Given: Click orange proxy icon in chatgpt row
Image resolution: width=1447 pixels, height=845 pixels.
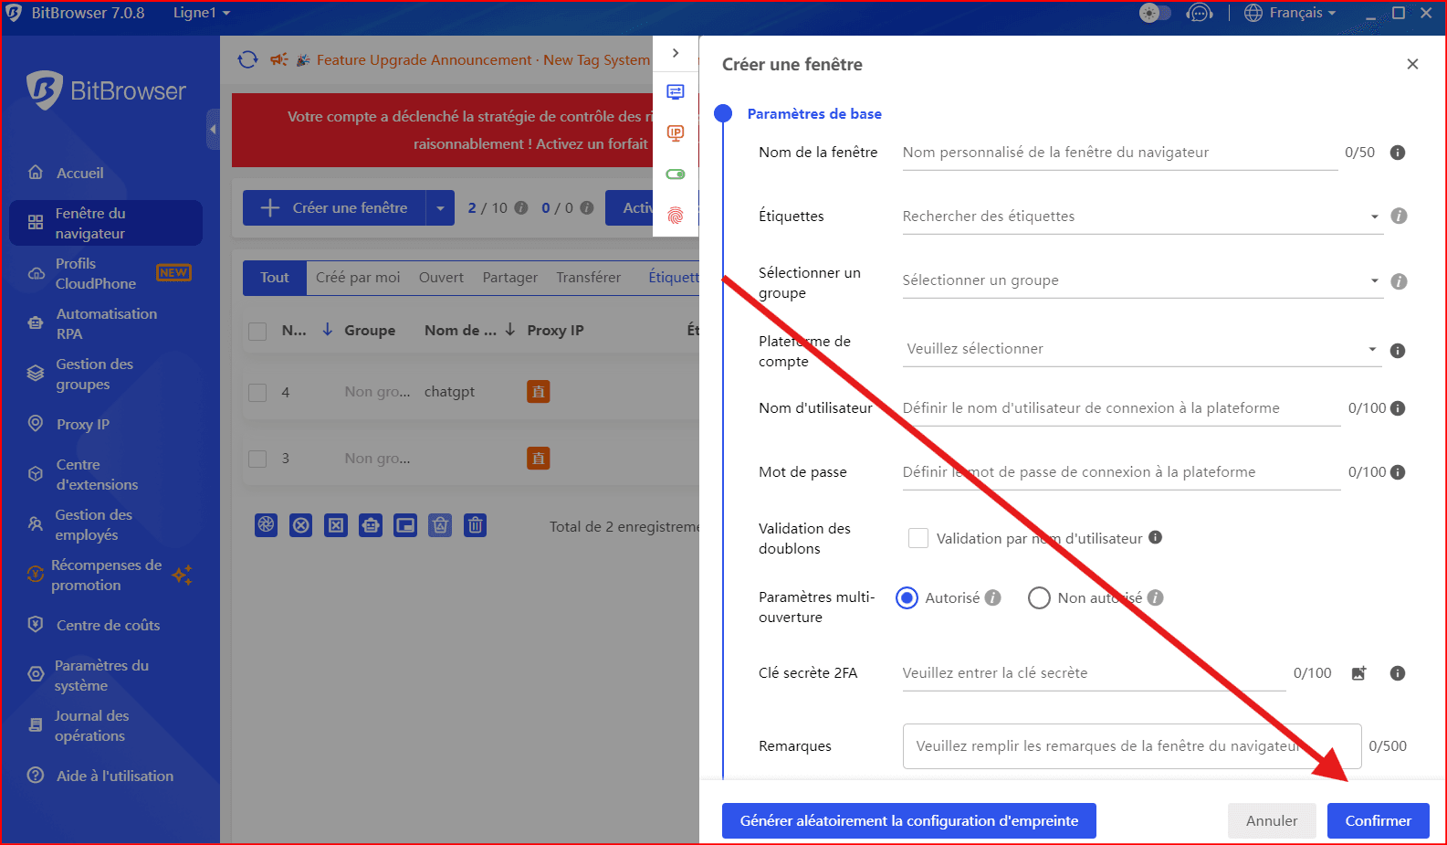Looking at the screenshot, I should tap(539, 392).
